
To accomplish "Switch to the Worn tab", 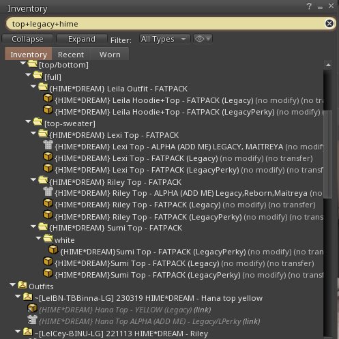I will [x=110, y=55].
